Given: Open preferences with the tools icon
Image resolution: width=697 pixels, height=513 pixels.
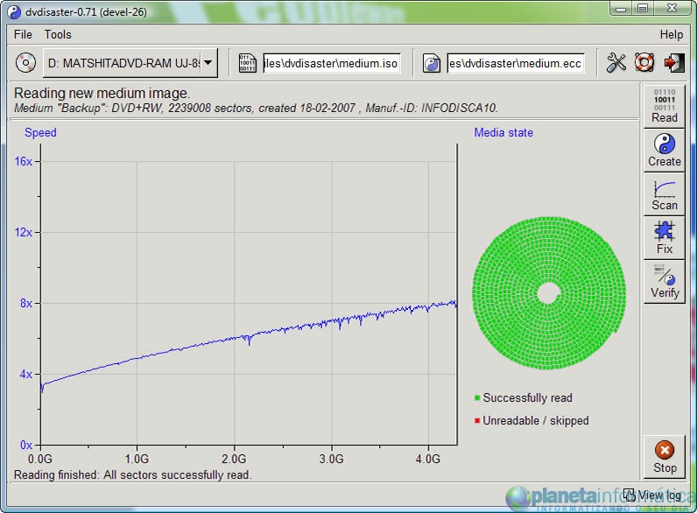Looking at the screenshot, I should coord(616,63).
